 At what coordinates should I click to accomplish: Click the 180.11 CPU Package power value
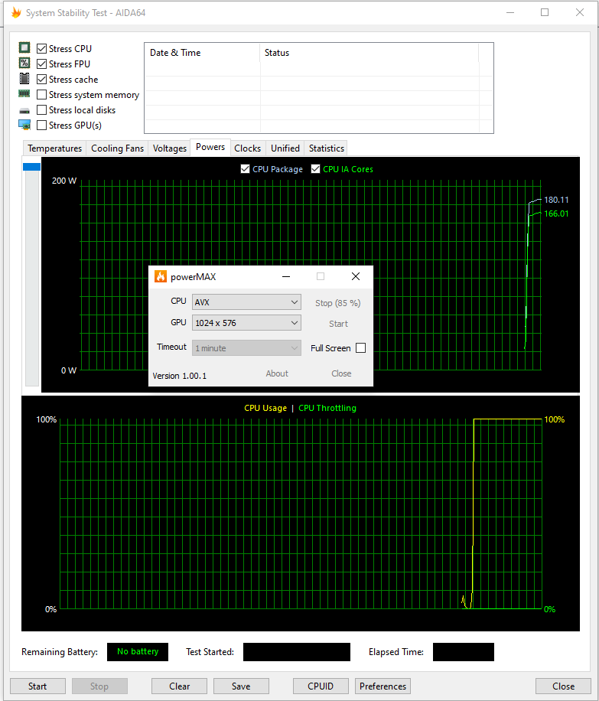[556, 200]
